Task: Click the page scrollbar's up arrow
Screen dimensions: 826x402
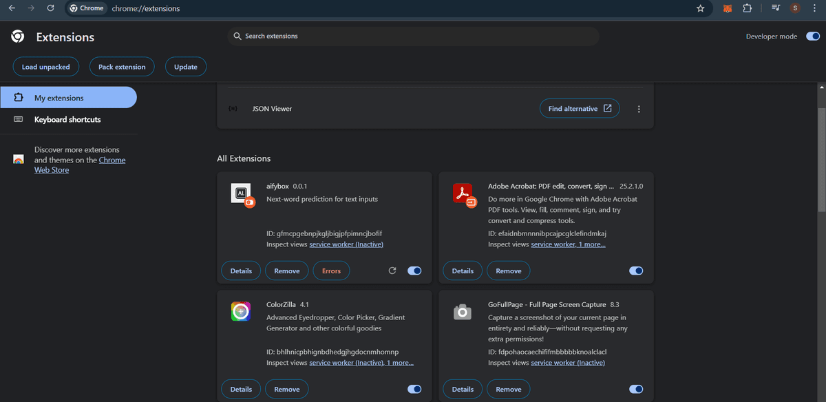Action: [x=820, y=87]
